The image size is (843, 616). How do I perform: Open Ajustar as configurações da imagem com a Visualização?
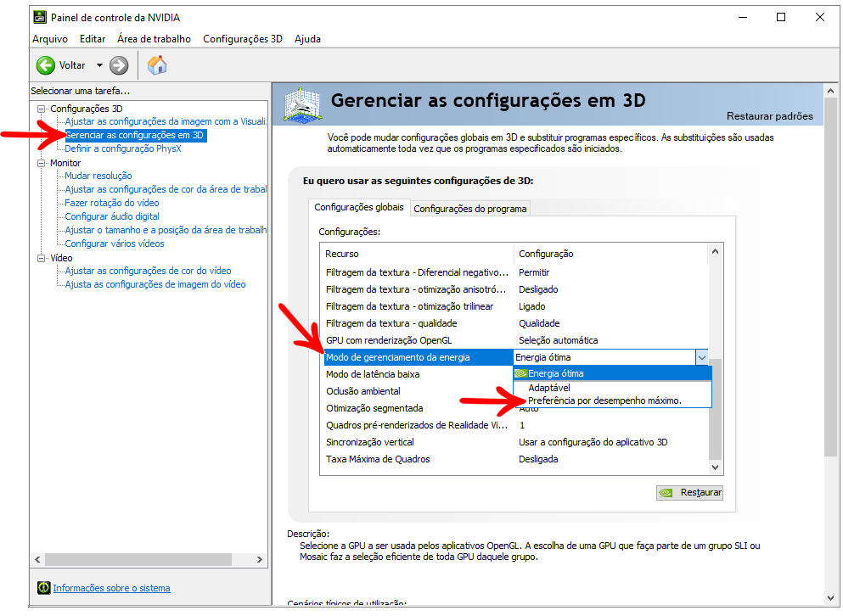[166, 121]
